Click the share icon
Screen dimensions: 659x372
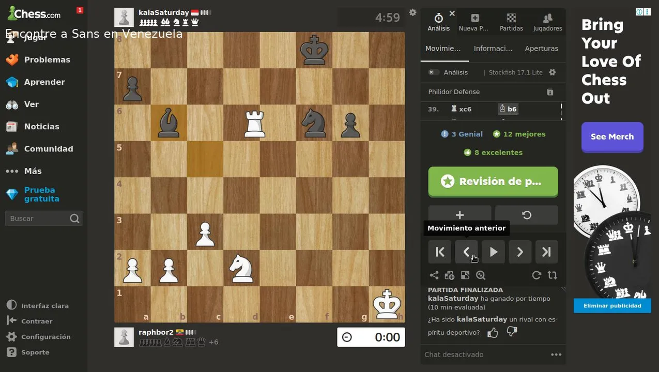pos(434,275)
